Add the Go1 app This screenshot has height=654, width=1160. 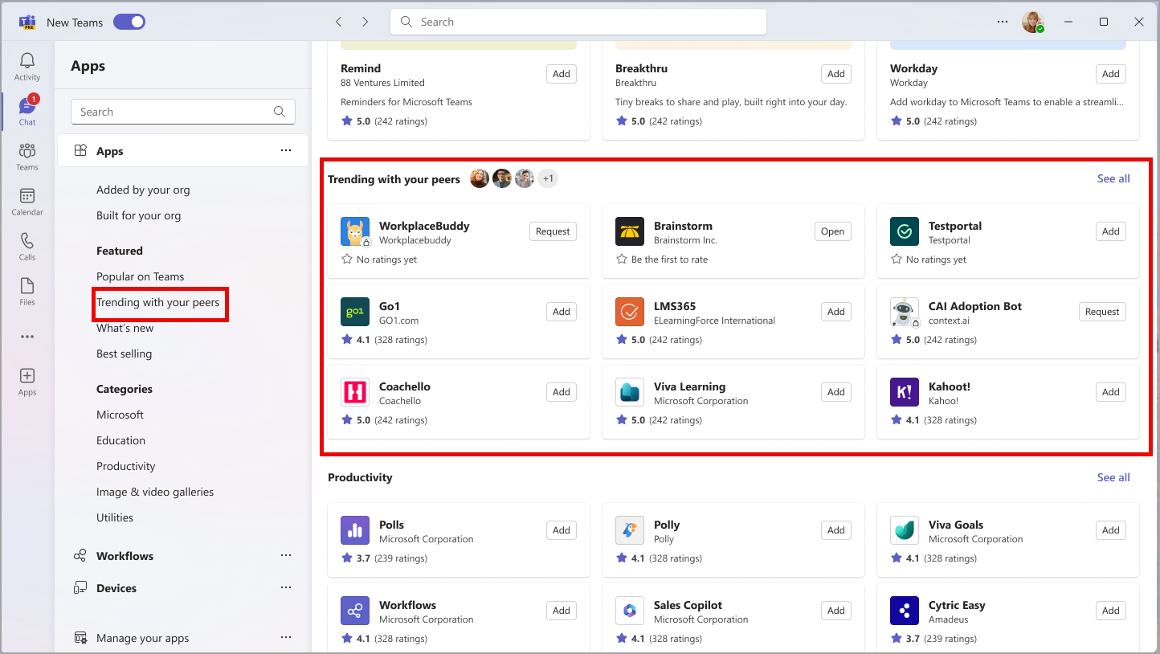pyautogui.click(x=562, y=312)
